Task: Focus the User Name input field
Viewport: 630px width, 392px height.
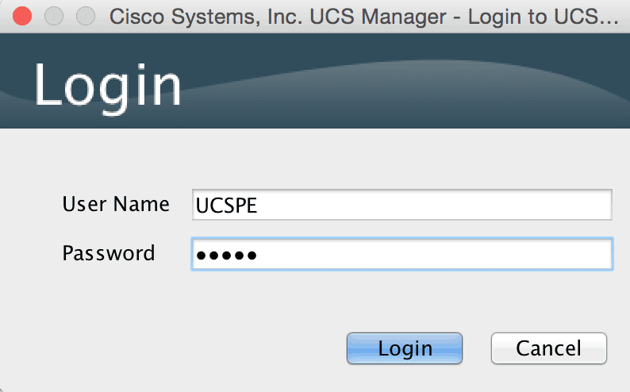Action: 402,205
